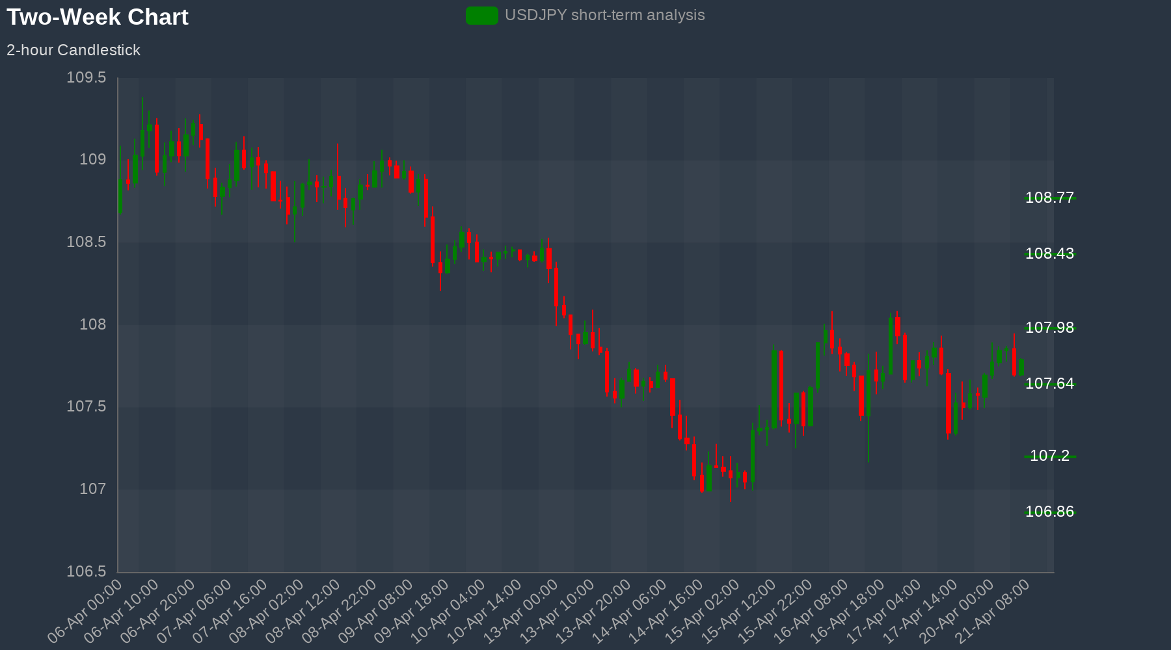Click the 06-Apr 20:00 x-axis label

[x=157, y=612]
